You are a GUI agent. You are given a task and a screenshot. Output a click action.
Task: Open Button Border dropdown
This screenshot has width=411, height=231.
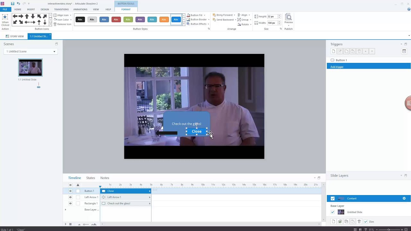pos(198,20)
